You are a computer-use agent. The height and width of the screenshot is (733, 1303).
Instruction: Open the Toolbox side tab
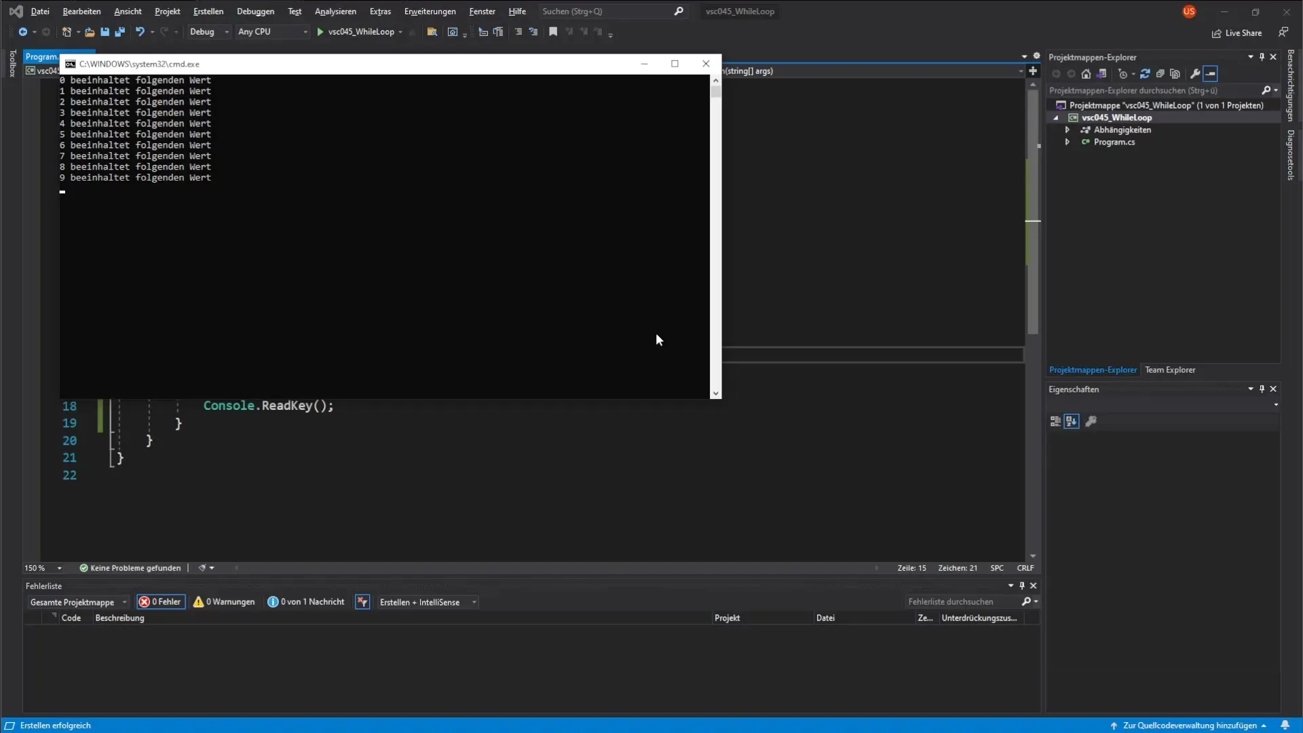tap(12, 63)
